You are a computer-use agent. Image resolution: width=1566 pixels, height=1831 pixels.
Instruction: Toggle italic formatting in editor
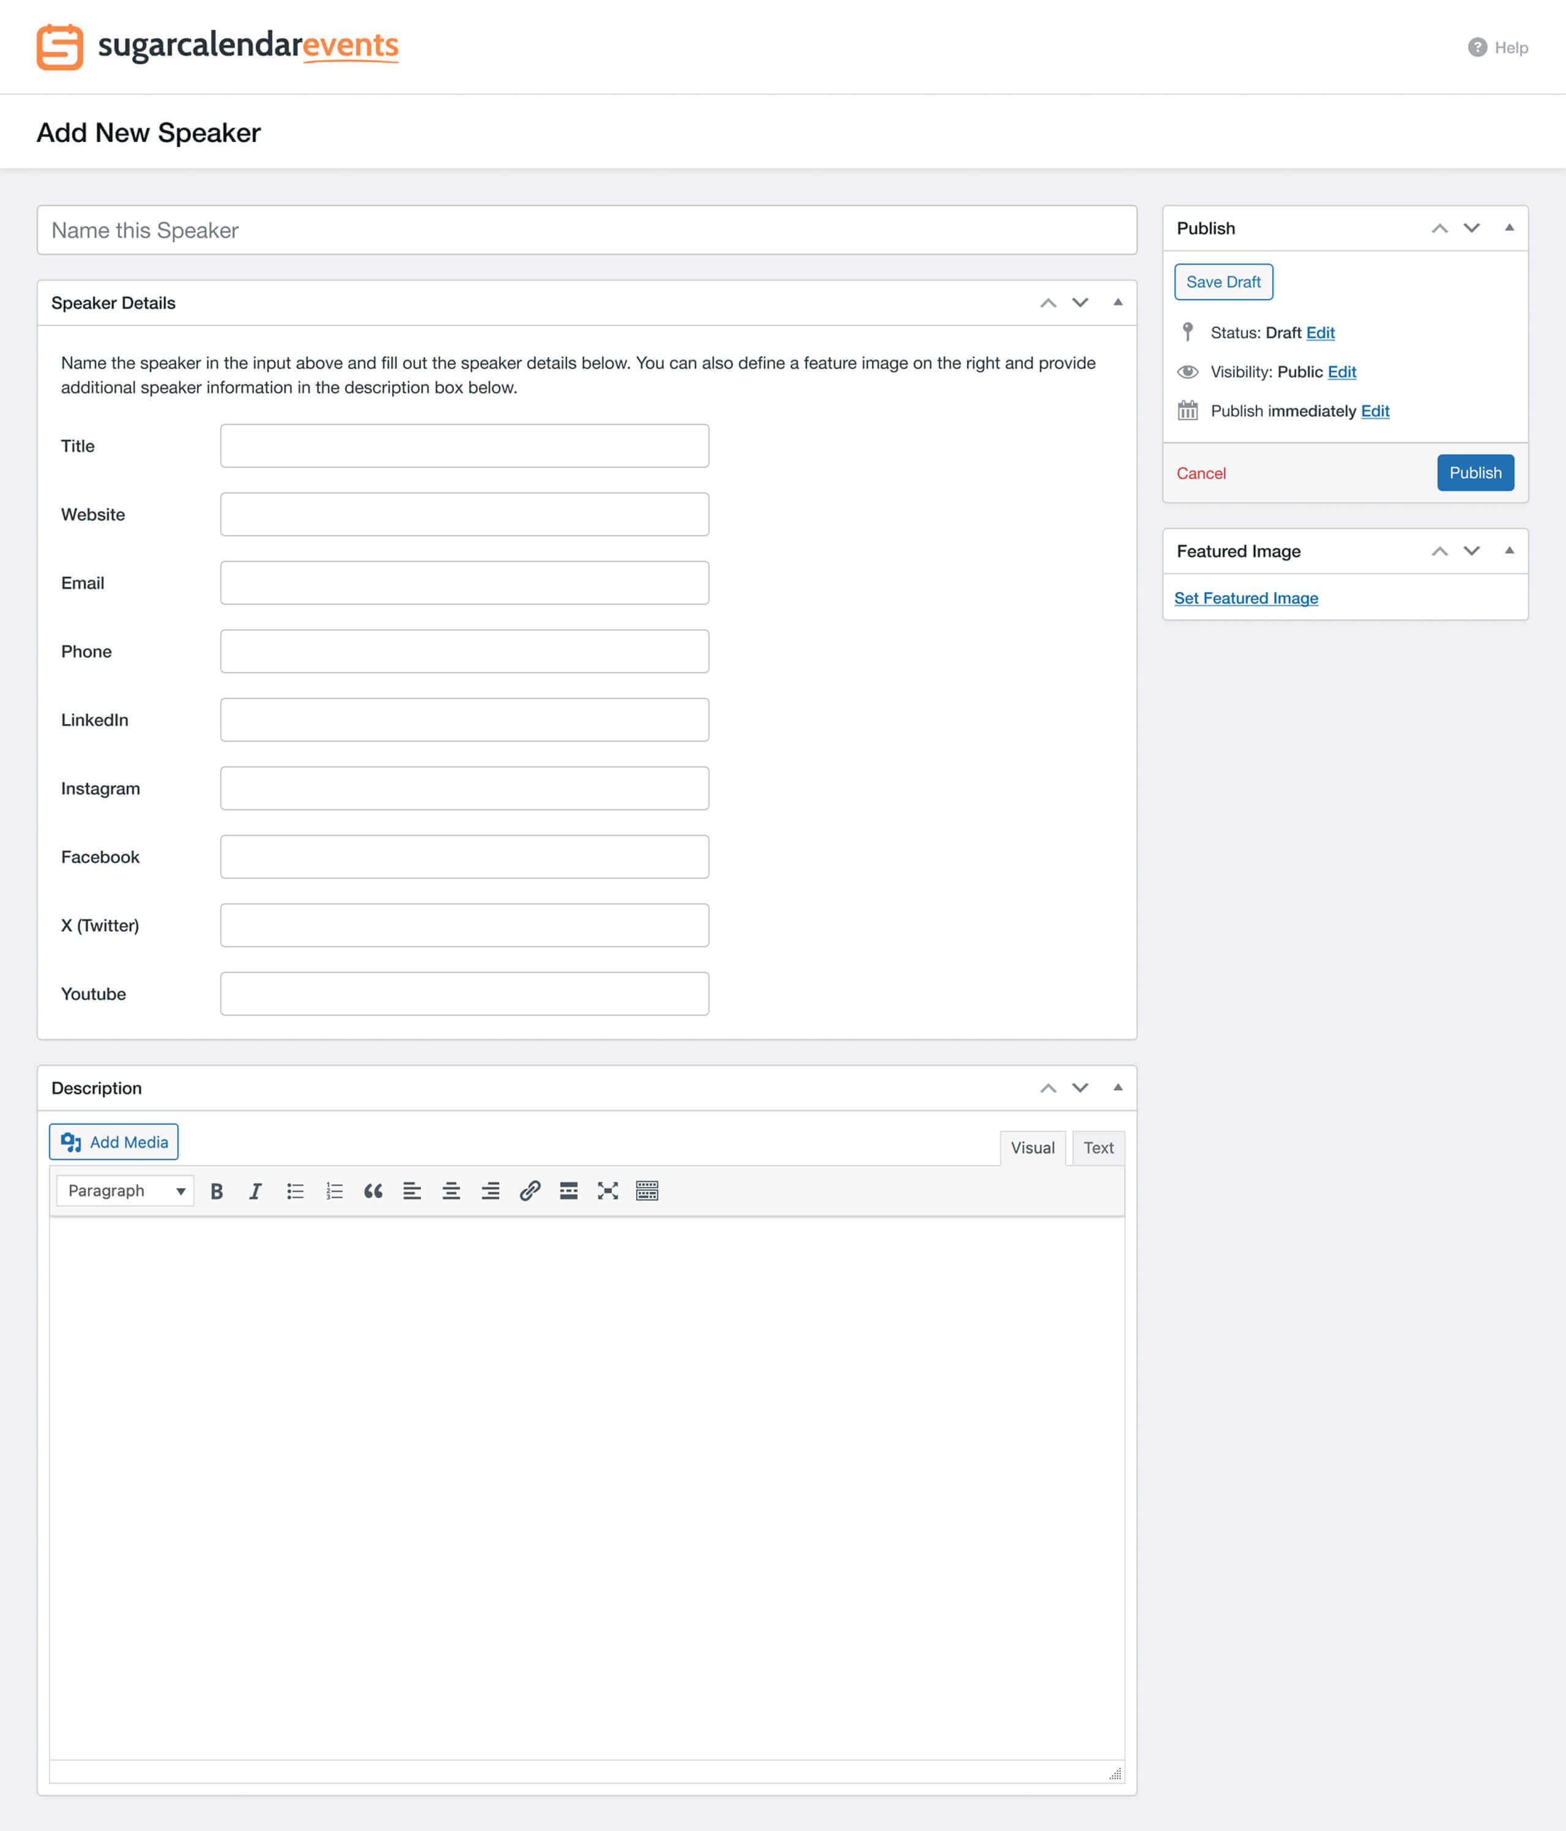(256, 1191)
